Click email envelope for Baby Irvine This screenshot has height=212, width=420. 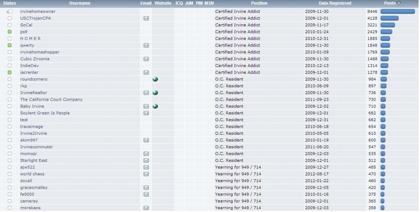tap(146, 106)
